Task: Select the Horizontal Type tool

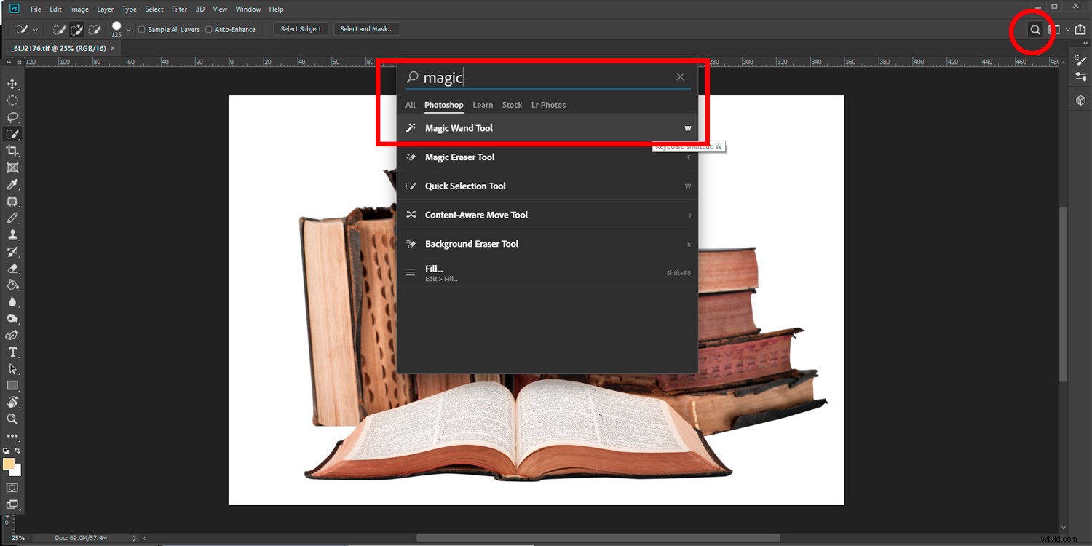Action: (12, 352)
